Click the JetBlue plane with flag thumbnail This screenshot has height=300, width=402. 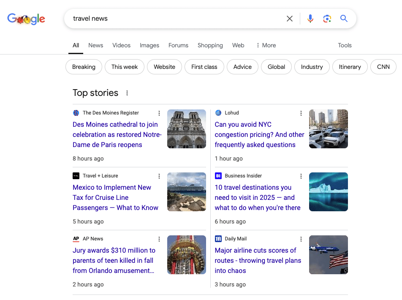tap(329, 255)
